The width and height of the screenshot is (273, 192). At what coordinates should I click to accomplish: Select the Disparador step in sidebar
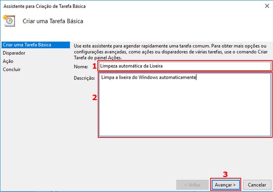pos(14,53)
